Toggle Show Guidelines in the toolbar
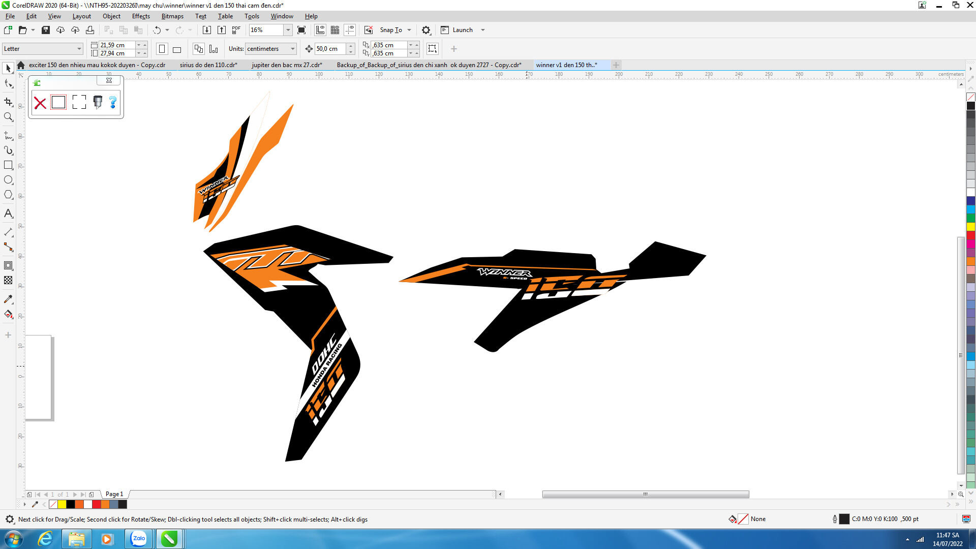976x549 pixels. coord(350,30)
